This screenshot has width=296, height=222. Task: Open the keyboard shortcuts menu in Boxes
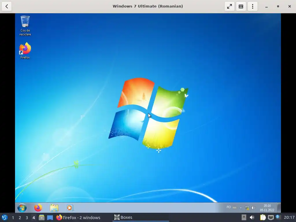241,6
